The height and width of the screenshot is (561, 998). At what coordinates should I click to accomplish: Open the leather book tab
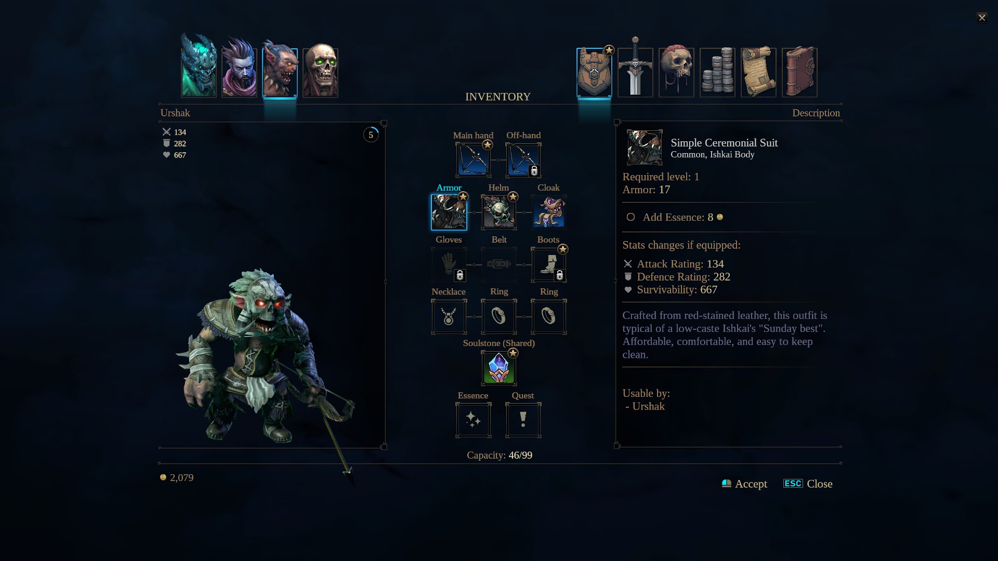pos(799,72)
